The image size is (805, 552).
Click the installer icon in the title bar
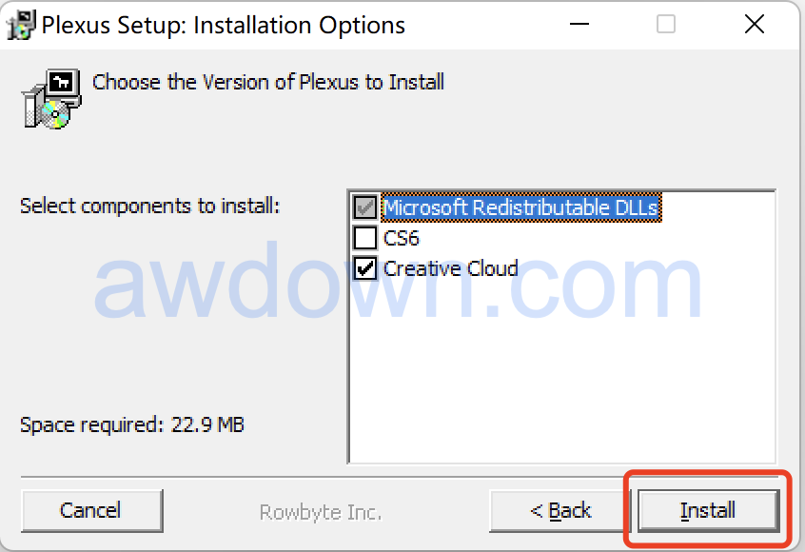pos(22,25)
